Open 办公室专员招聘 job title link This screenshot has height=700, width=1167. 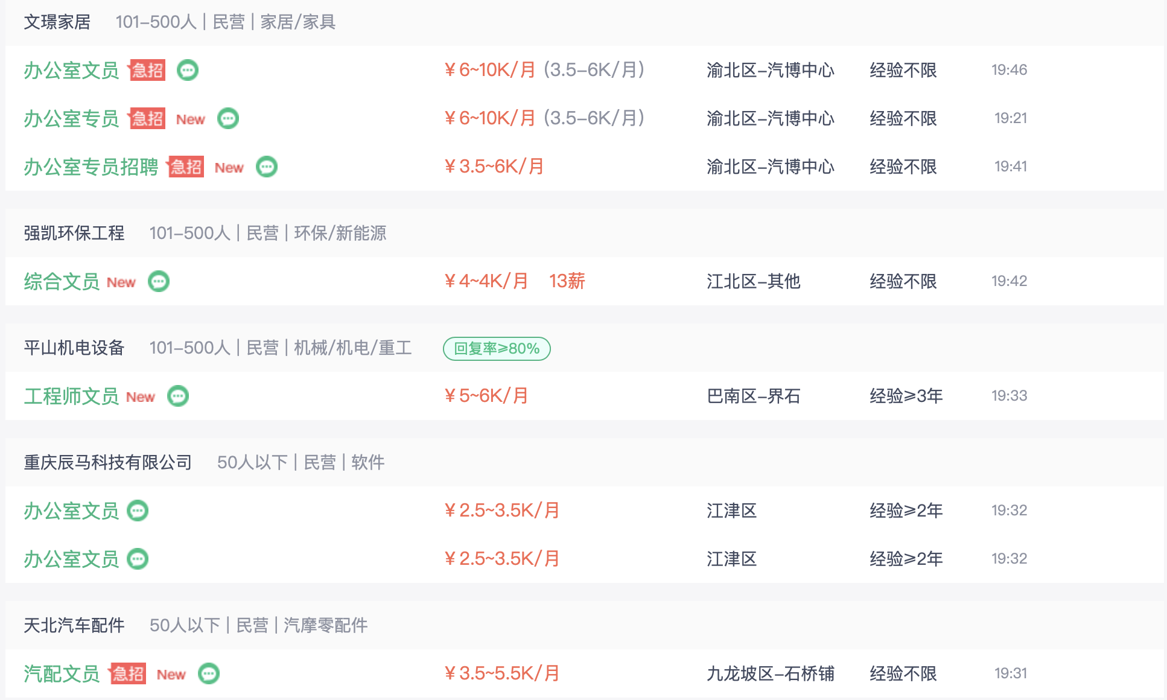[91, 167]
